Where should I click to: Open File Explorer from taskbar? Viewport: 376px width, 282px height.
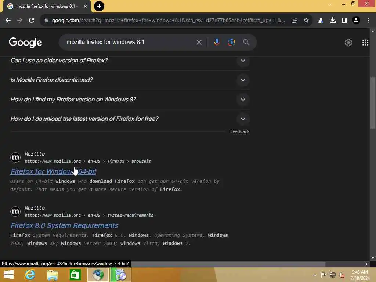pyautogui.click(x=52, y=275)
